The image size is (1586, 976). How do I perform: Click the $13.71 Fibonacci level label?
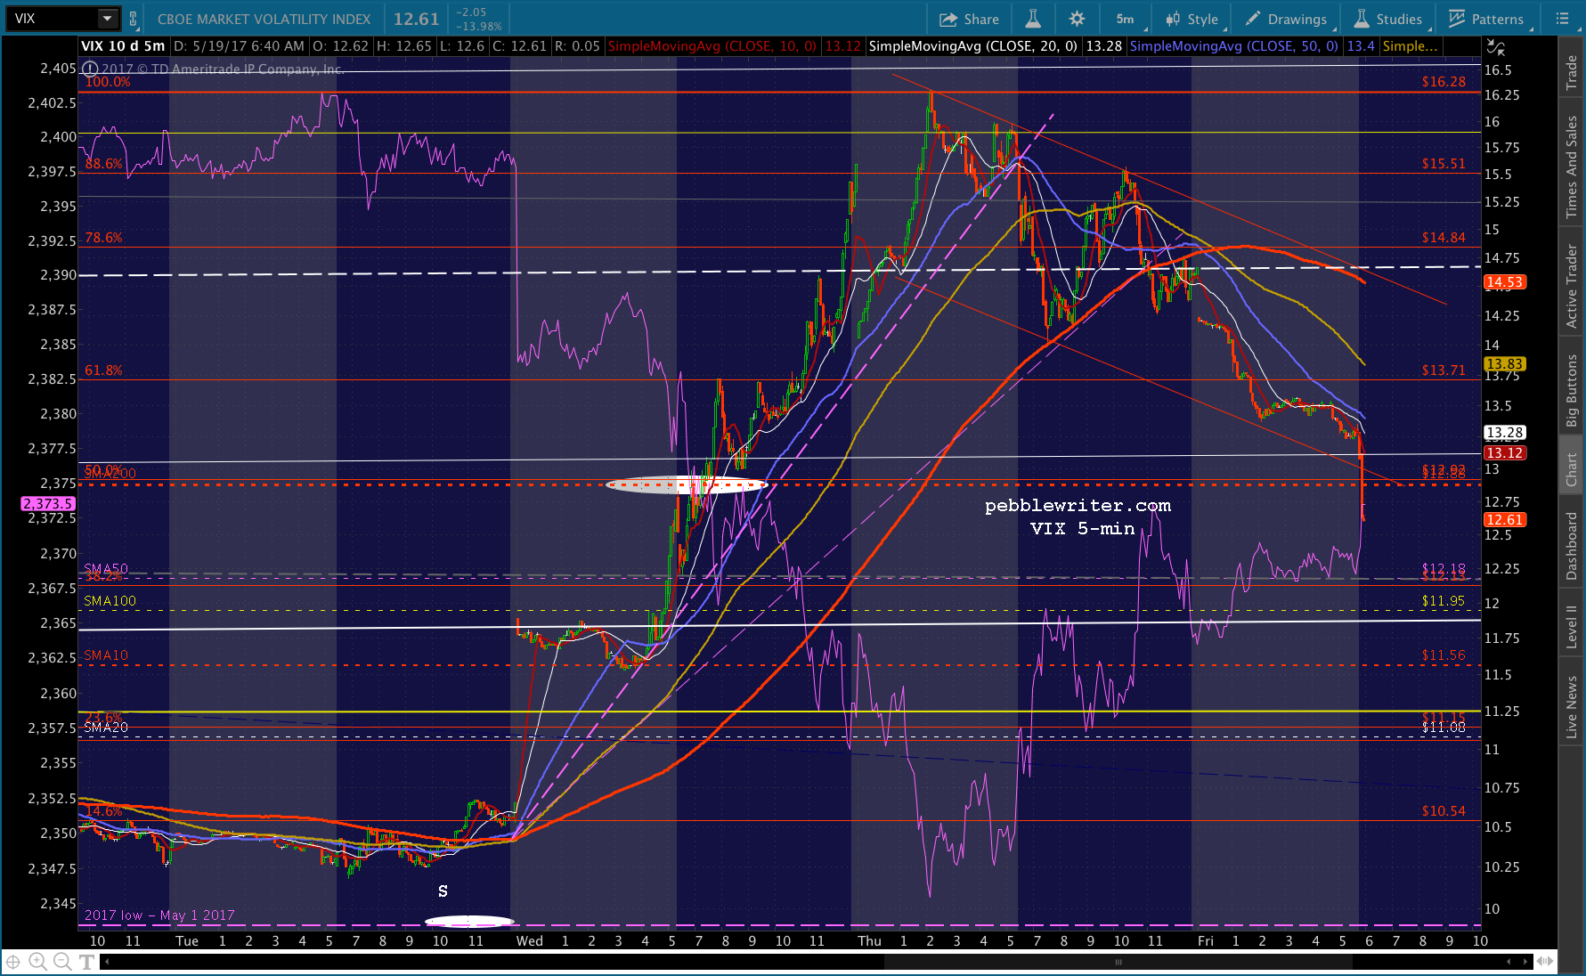click(x=1444, y=370)
